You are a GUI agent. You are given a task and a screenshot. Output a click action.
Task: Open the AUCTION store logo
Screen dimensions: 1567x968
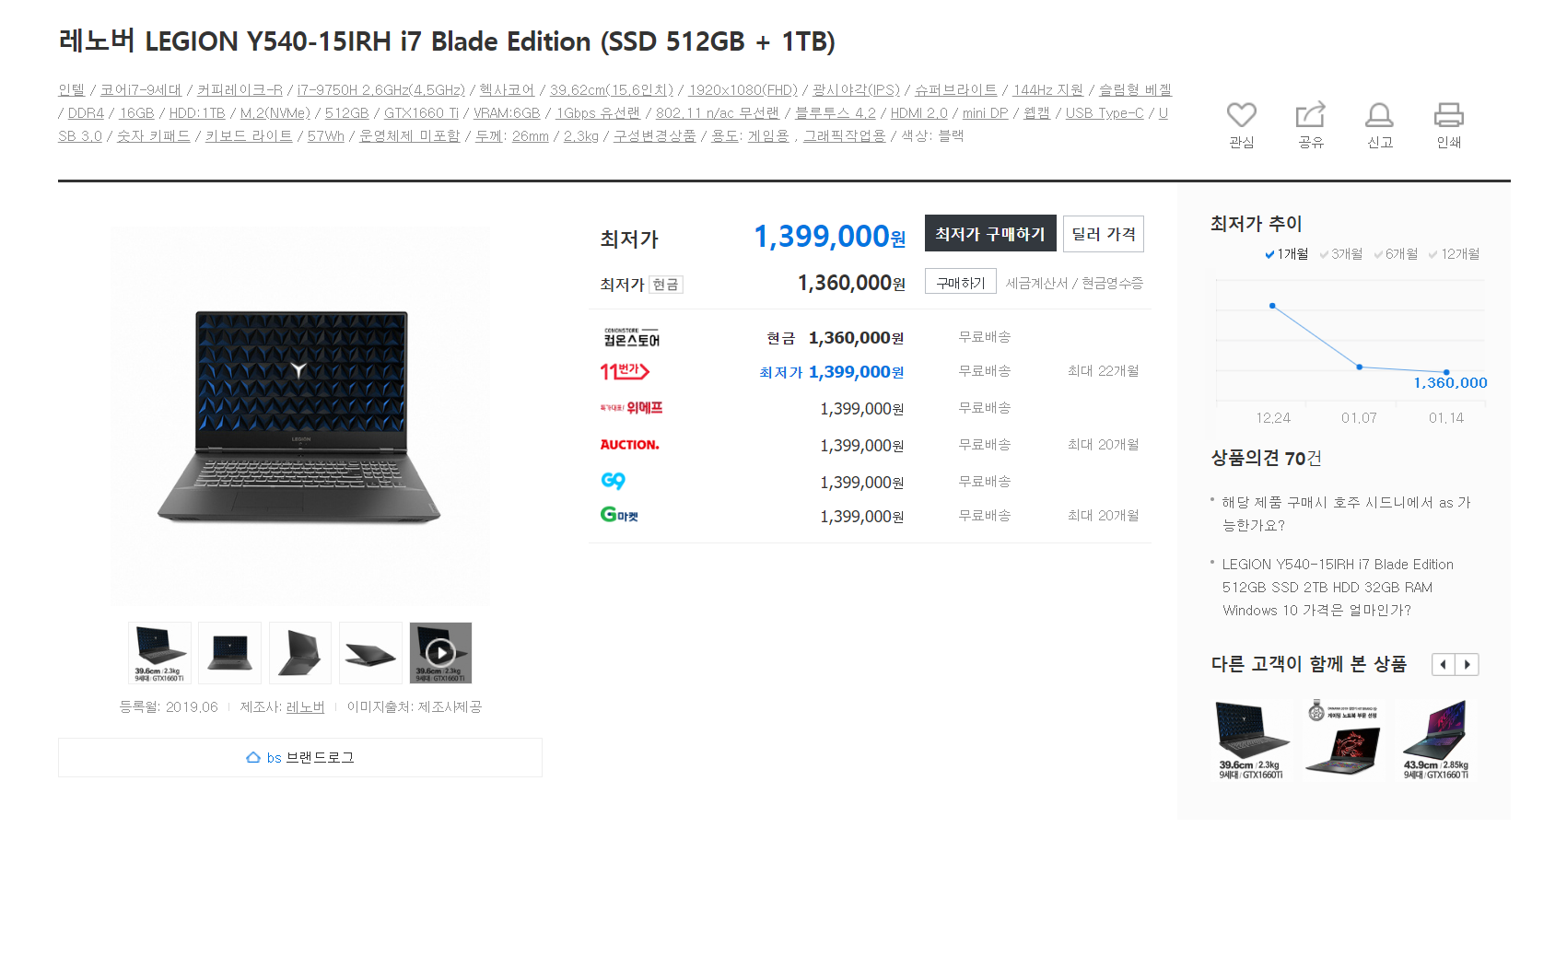pyautogui.click(x=629, y=445)
